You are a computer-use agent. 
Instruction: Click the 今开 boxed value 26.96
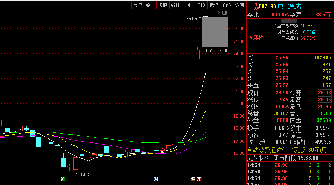point(325,93)
